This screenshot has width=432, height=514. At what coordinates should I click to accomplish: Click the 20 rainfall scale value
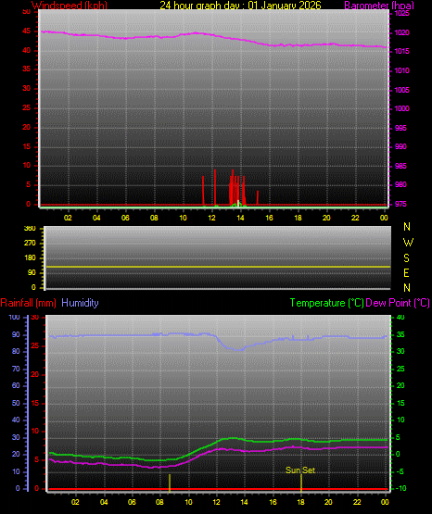click(35, 374)
